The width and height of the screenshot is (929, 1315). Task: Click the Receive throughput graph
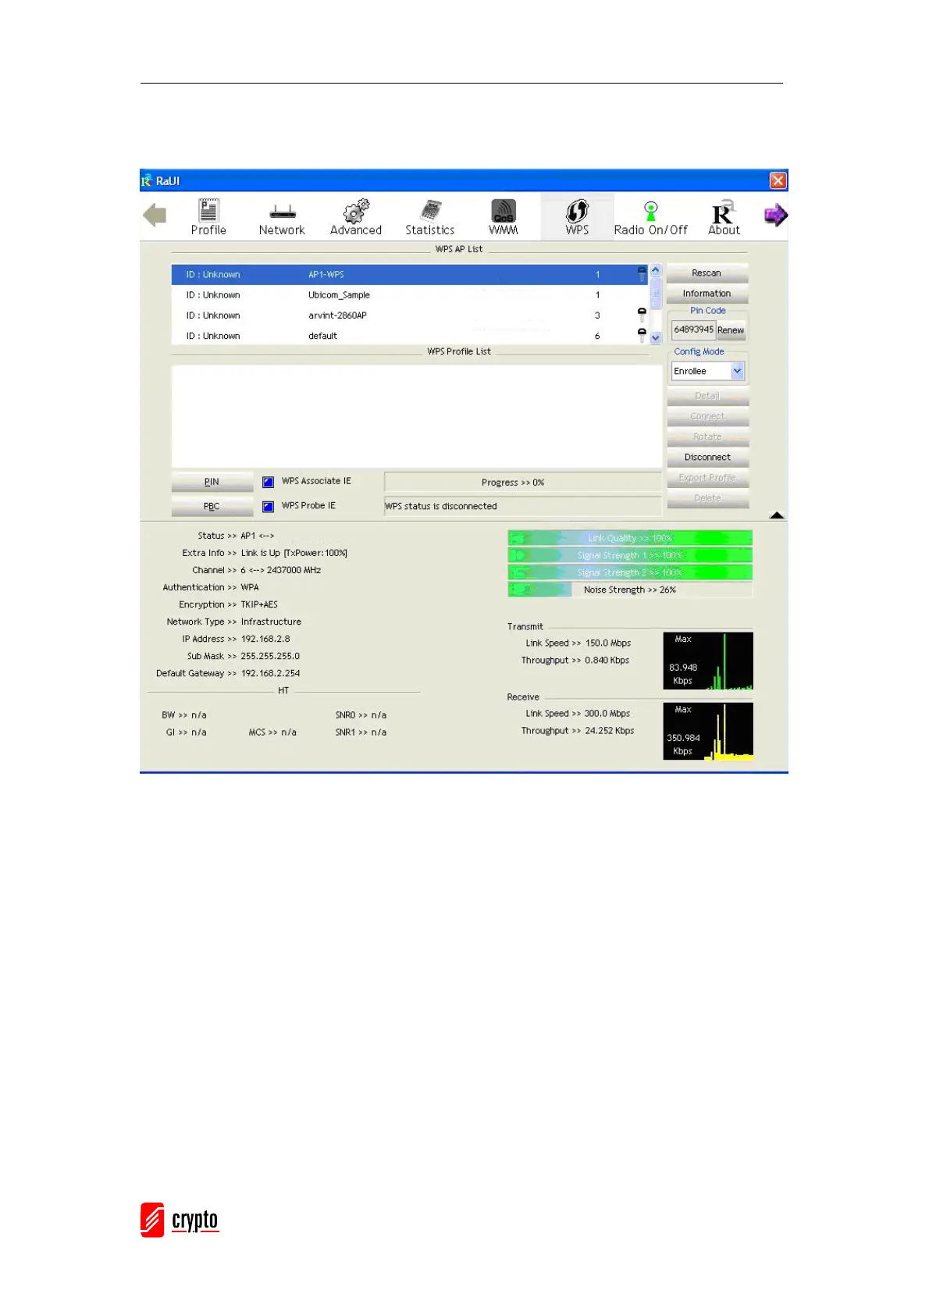click(708, 731)
